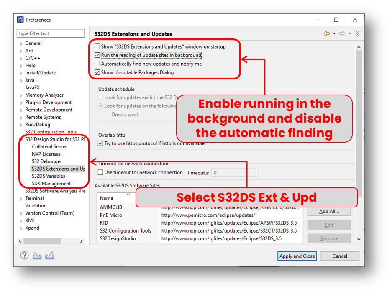Click the tree horizontal scrollbar thumb
This screenshot has width=392, height=294.
(x=43, y=241)
